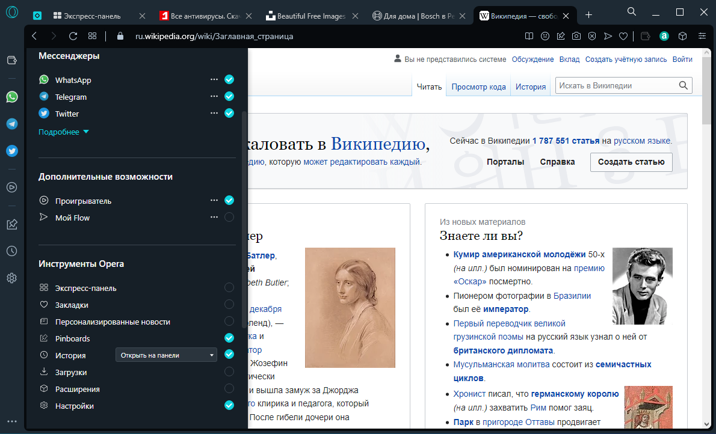Screen dimensions: 716x434
Task: Disable the Telegram sidebar toggle
Action: (x=229, y=96)
